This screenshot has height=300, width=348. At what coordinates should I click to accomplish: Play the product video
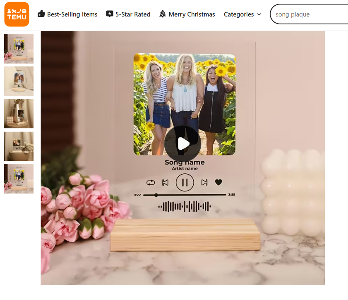pos(182,144)
